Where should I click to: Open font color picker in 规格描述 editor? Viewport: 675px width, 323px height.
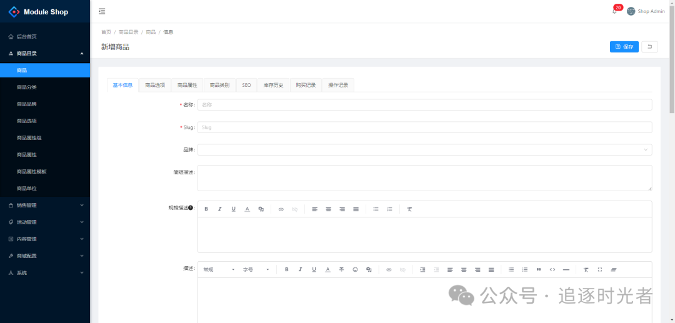247,209
